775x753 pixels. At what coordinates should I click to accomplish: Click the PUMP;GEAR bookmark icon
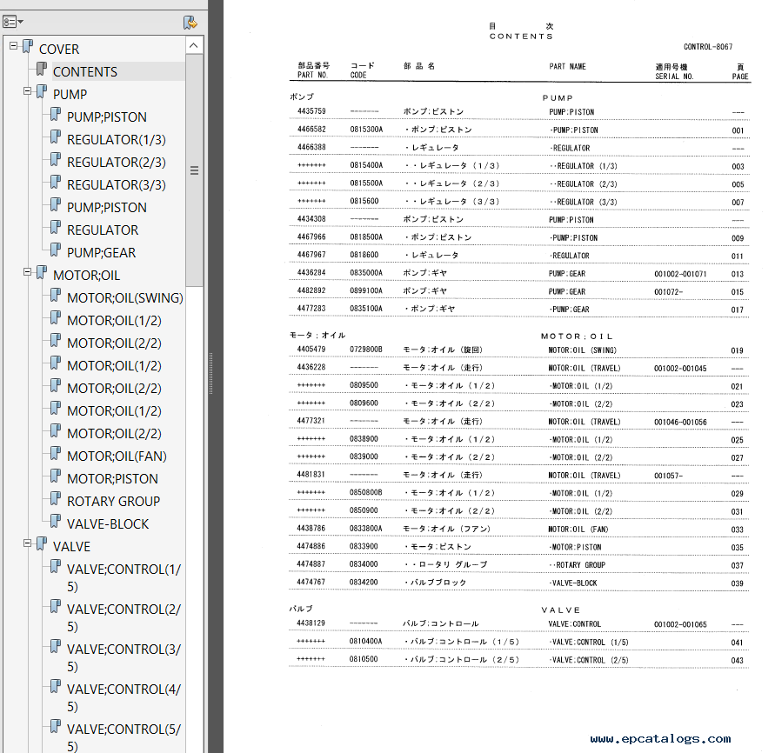(x=56, y=250)
